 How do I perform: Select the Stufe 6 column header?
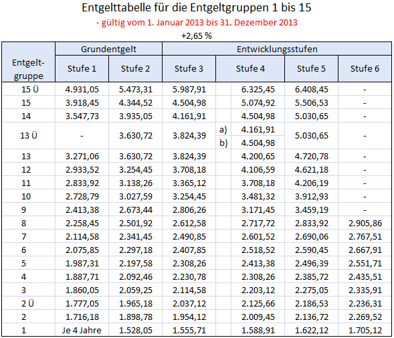[365, 69]
